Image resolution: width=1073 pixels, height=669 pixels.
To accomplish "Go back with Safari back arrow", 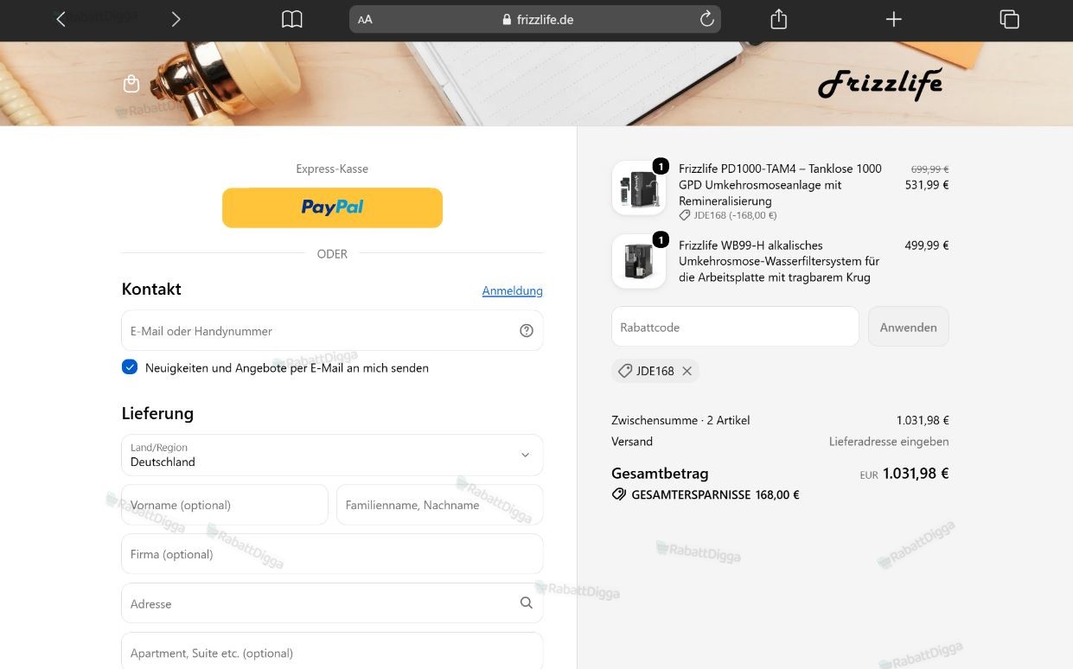I will 61,19.
